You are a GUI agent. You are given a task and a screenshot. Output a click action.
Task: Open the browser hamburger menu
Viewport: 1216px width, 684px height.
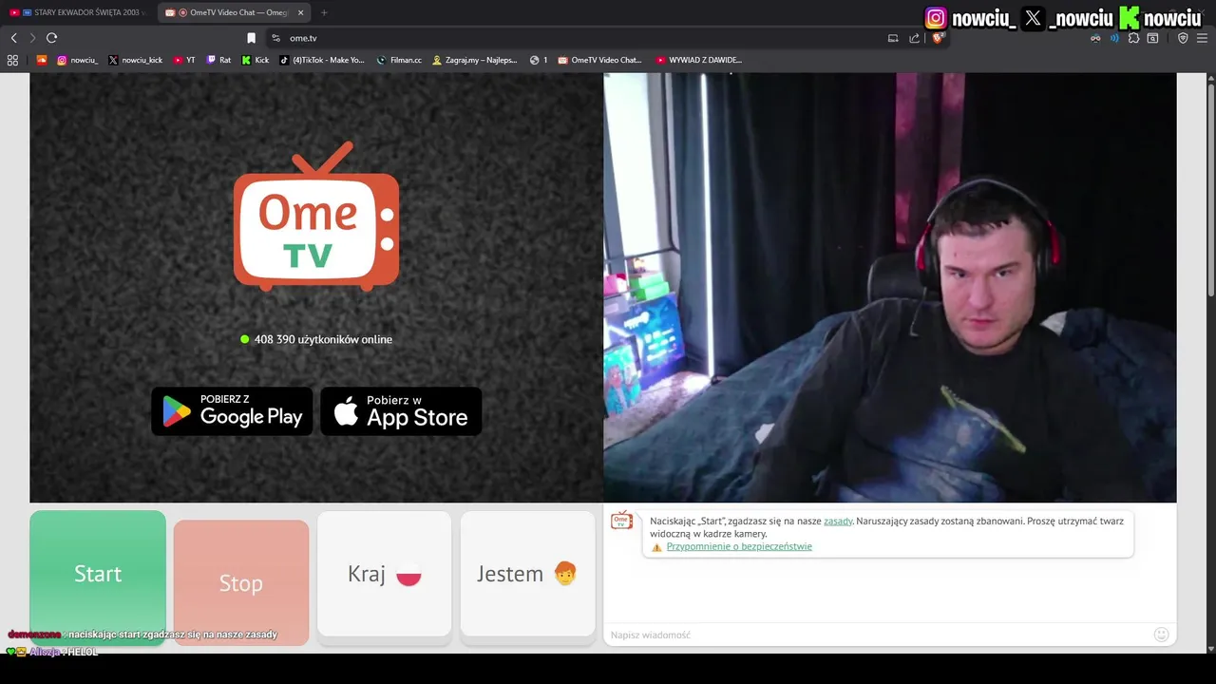[x=1203, y=38]
